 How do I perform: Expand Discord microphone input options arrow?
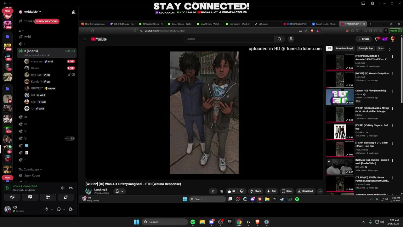coord(52,209)
